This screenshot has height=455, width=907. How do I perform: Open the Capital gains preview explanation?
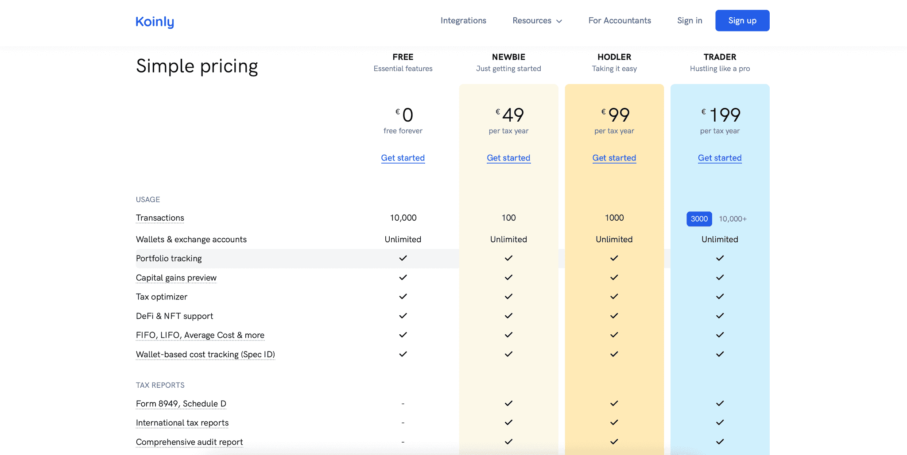point(176,278)
